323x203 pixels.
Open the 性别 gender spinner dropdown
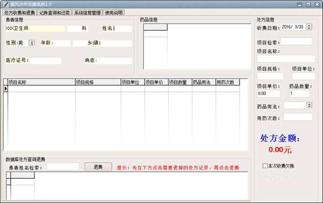(x=32, y=43)
